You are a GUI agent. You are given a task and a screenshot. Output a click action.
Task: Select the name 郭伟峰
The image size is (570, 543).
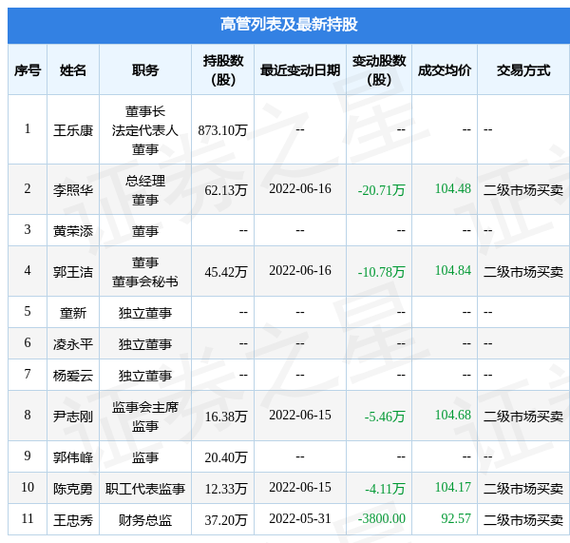click(73, 457)
